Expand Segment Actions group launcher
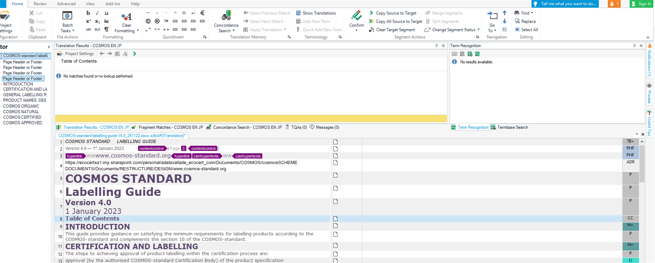The image size is (655, 263). (x=478, y=37)
